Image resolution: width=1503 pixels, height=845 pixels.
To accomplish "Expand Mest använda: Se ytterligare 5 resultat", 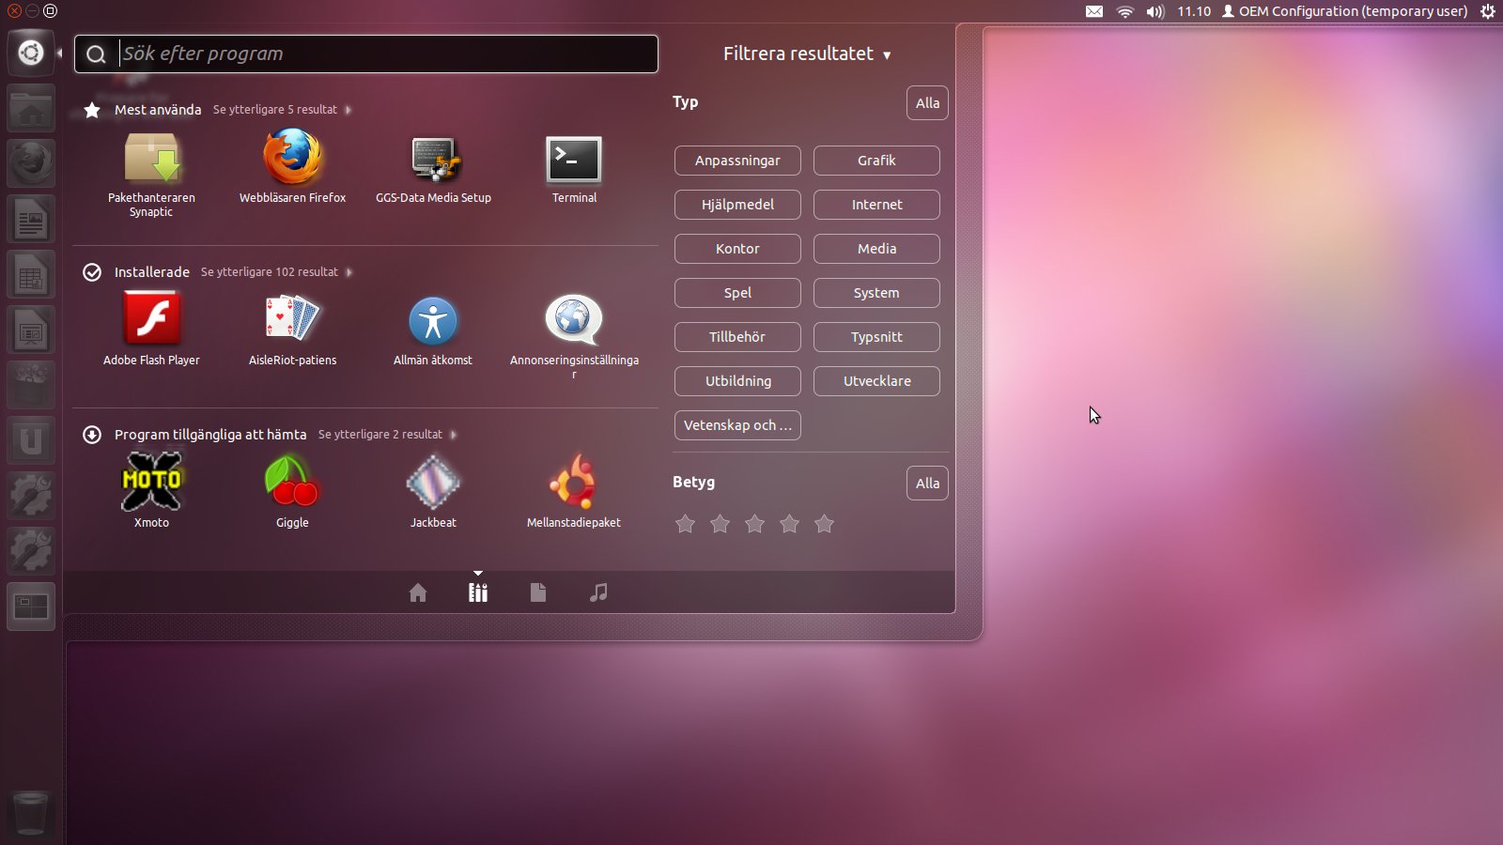I will point(282,110).
